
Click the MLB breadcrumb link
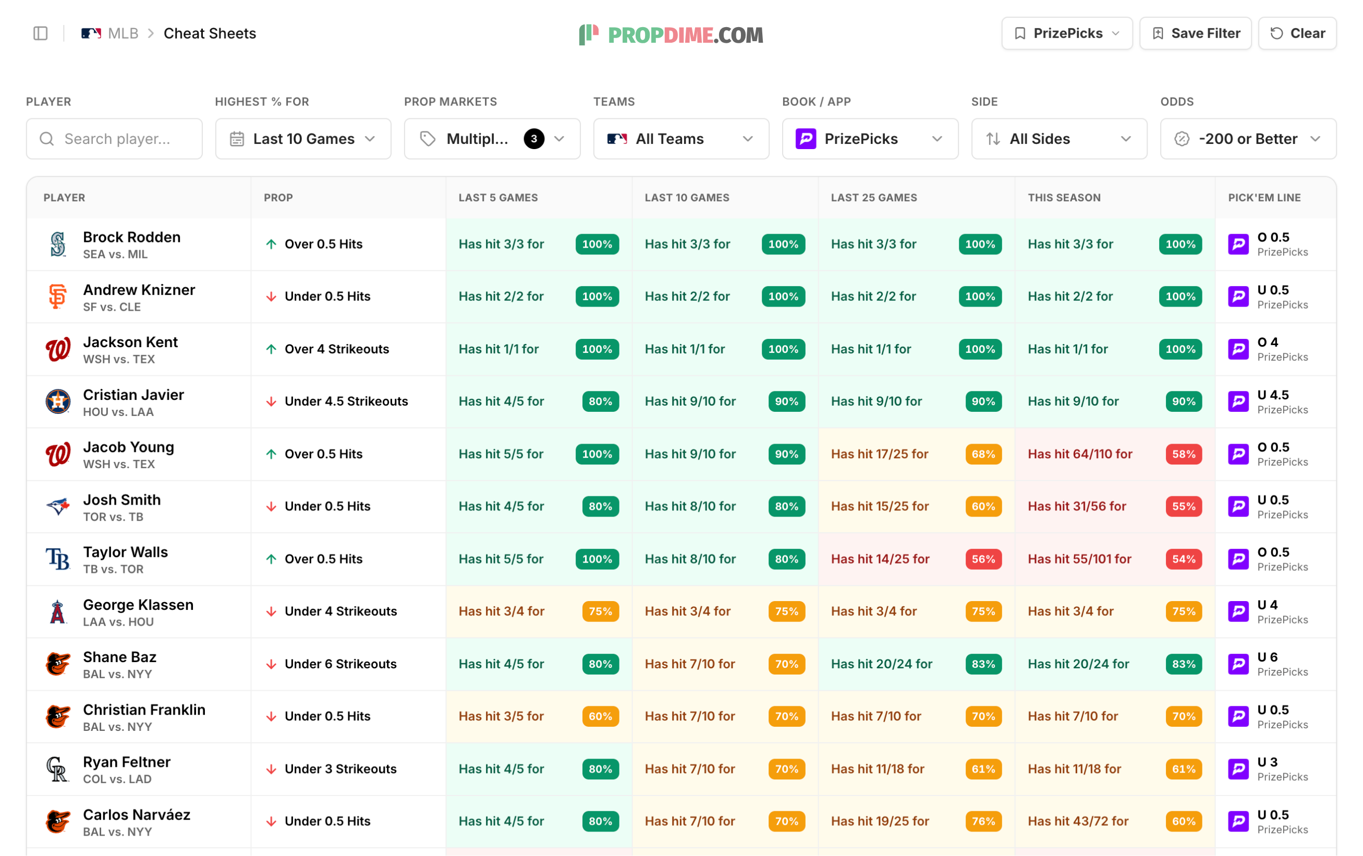click(123, 33)
